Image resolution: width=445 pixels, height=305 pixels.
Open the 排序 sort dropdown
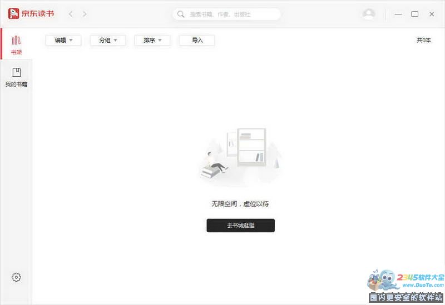[152, 40]
